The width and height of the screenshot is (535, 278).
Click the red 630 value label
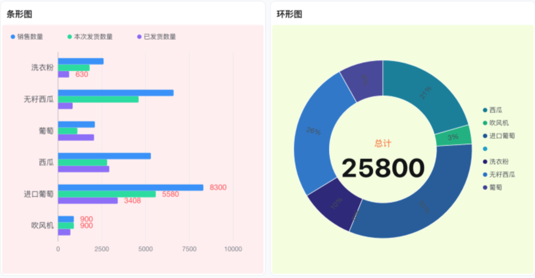[82, 74]
